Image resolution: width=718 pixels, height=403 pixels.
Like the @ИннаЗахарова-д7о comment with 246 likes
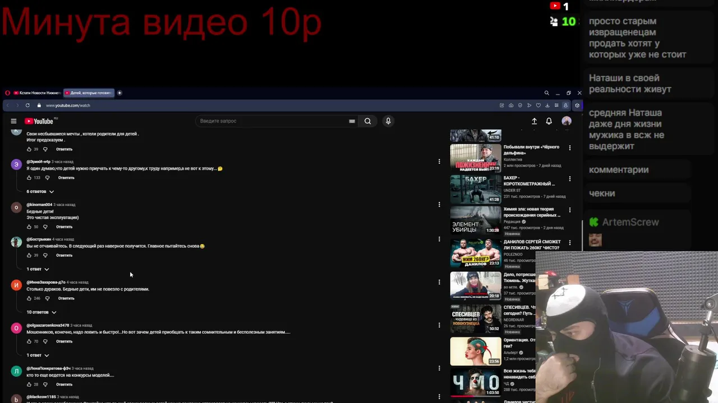[x=29, y=298]
